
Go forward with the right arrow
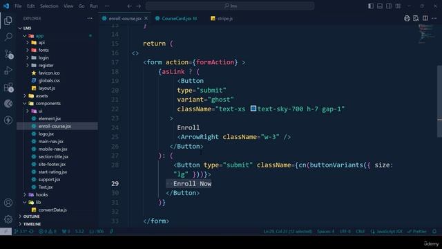(x=138, y=6)
